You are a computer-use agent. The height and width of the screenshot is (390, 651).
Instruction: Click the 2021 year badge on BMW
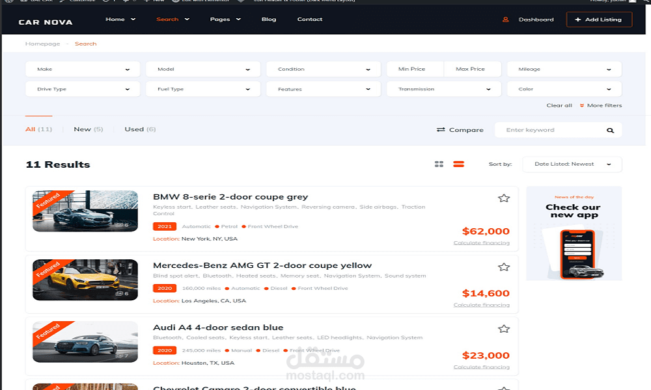(x=165, y=226)
